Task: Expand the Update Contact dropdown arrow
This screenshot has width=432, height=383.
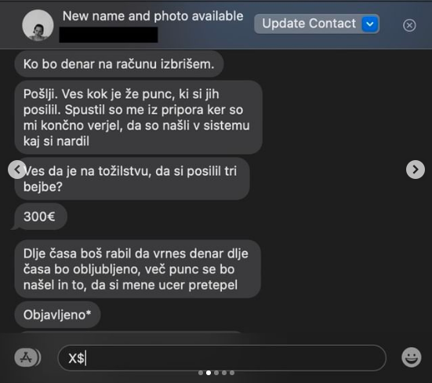Action: tap(370, 24)
